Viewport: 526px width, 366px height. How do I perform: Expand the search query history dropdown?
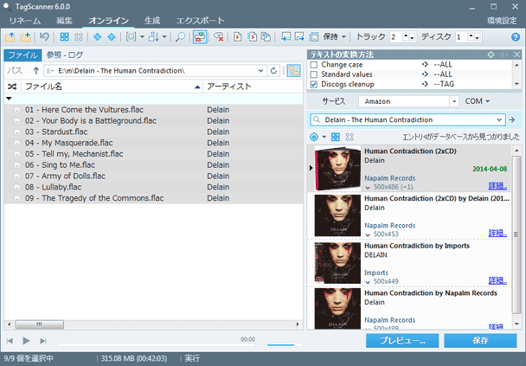tap(499, 119)
